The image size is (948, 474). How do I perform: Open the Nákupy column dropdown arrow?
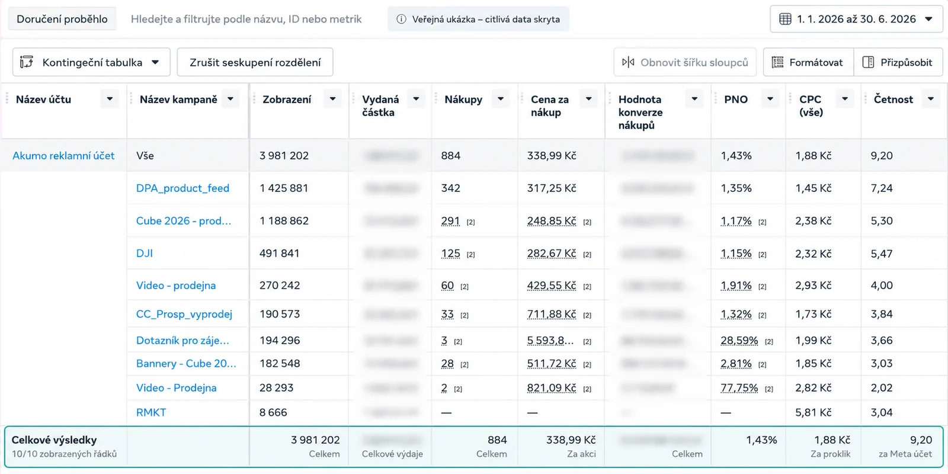[x=501, y=99]
